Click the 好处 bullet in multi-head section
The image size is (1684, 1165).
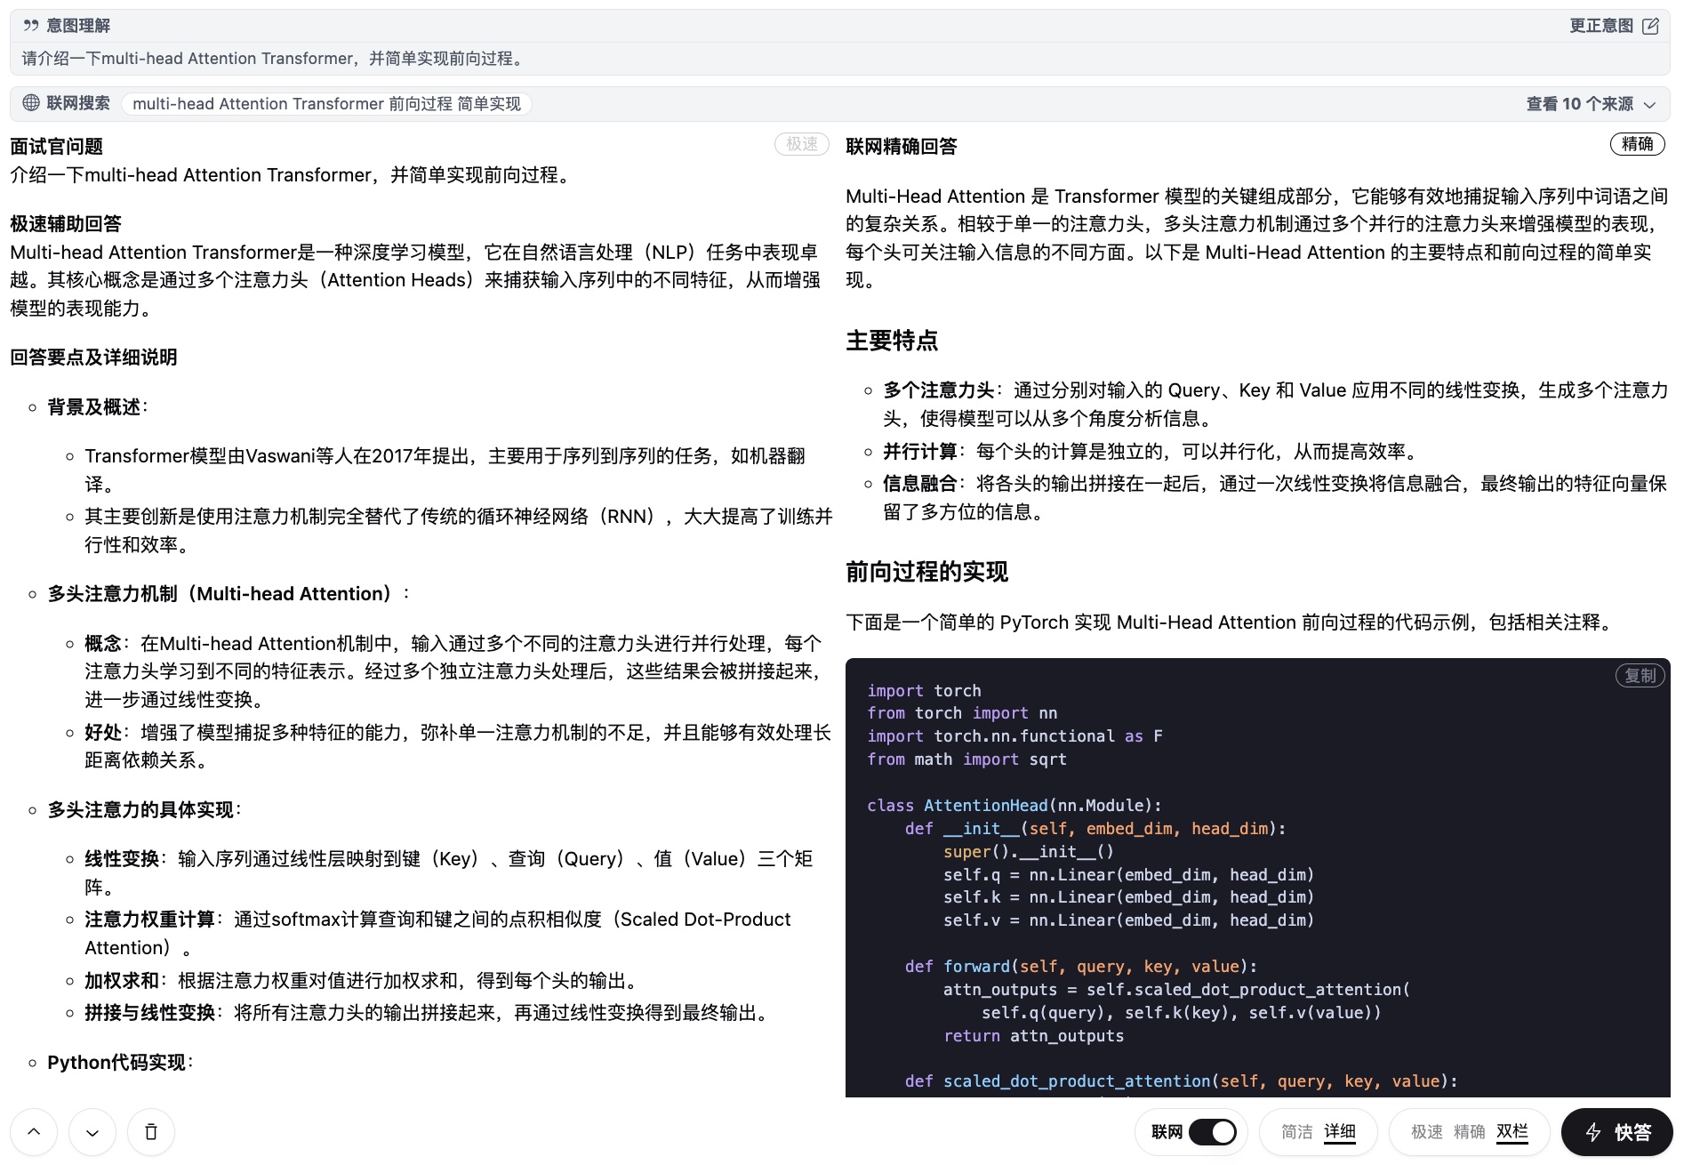[x=458, y=745]
